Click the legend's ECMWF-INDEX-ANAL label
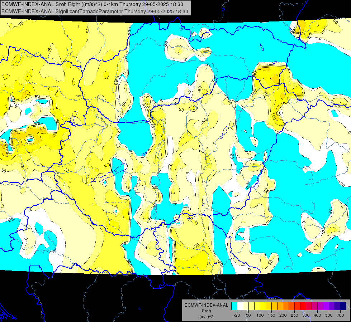The width and height of the screenshot is (351, 322). tap(207, 305)
